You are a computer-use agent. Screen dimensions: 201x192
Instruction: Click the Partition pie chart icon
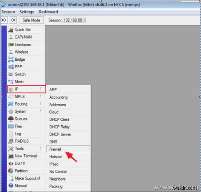click(11, 171)
